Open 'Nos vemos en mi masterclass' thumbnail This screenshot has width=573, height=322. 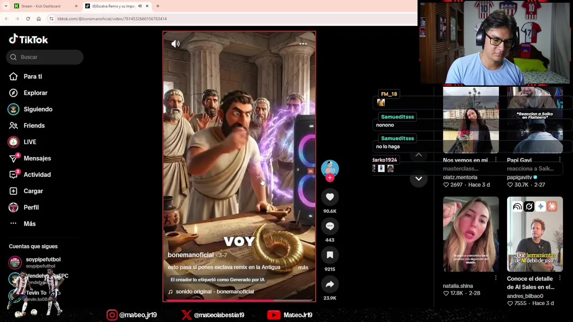470,120
